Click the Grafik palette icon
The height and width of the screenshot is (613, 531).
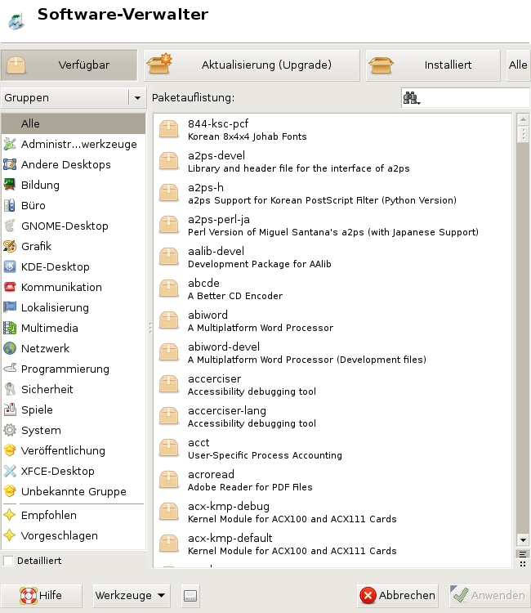(x=10, y=246)
